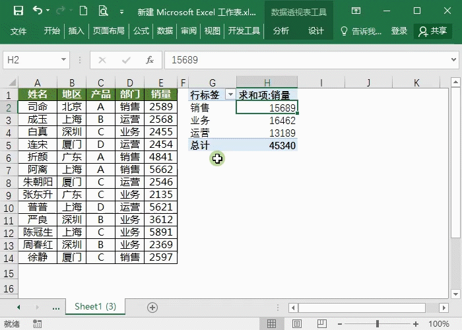
Task: Switch to the 开始 ribbon tab
Action: pyautogui.click(x=52, y=30)
